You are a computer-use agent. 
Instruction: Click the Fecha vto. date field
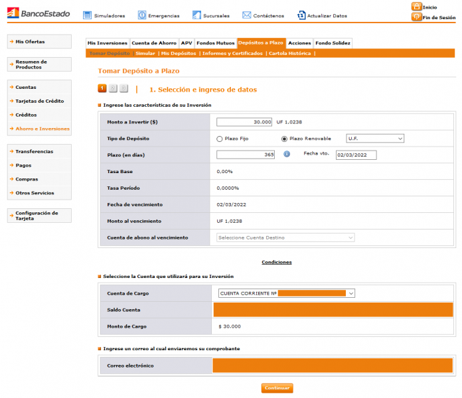pos(356,155)
